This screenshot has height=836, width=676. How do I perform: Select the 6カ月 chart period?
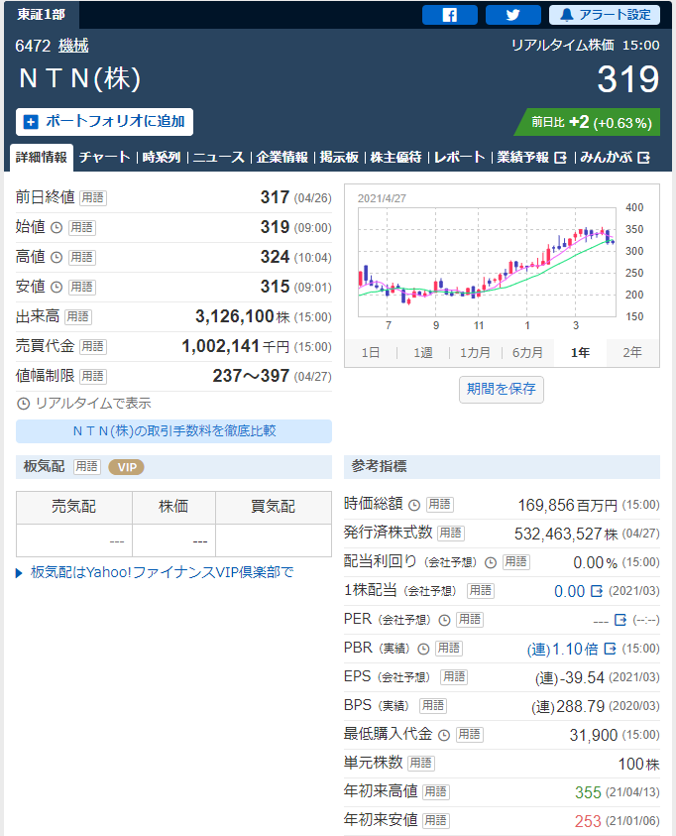point(527,352)
